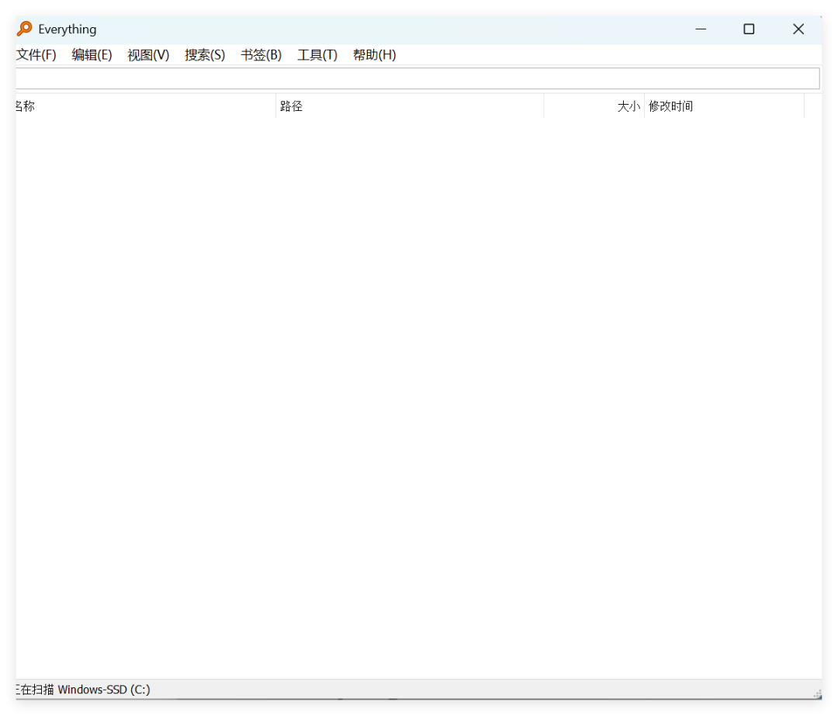Open the 工具(T) menu
Screen dimensions: 838x716
[x=317, y=55]
